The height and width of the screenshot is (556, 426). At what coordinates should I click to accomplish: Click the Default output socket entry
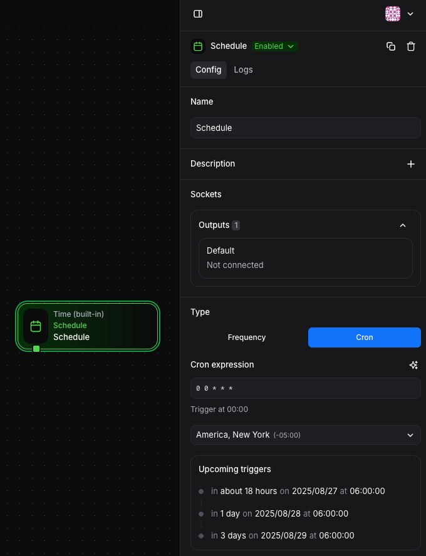click(305, 258)
